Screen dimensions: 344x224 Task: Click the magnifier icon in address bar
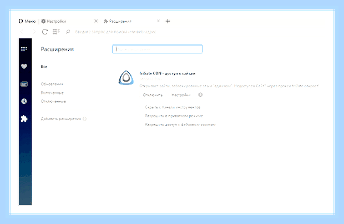pyautogui.click(x=68, y=32)
